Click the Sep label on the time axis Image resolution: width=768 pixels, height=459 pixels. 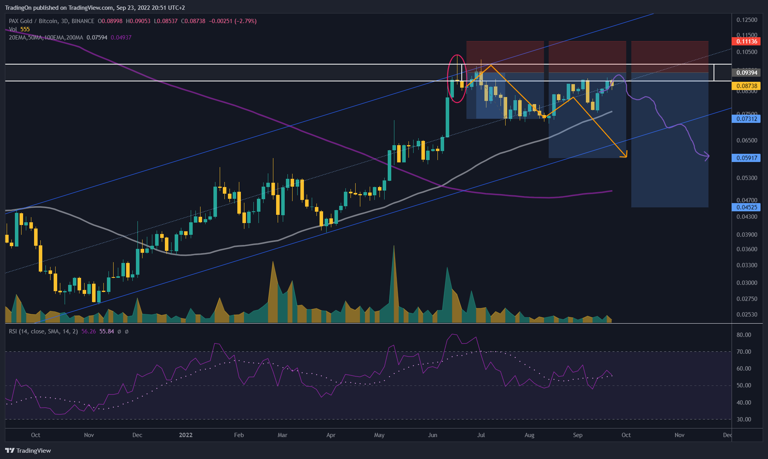tap(578, 435)
